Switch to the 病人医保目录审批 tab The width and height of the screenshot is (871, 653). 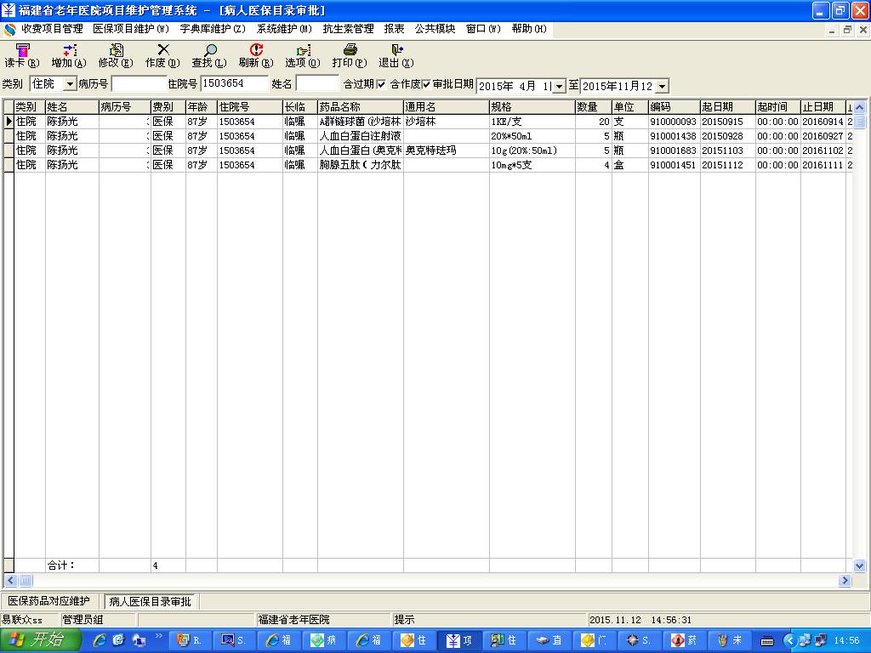150,601
